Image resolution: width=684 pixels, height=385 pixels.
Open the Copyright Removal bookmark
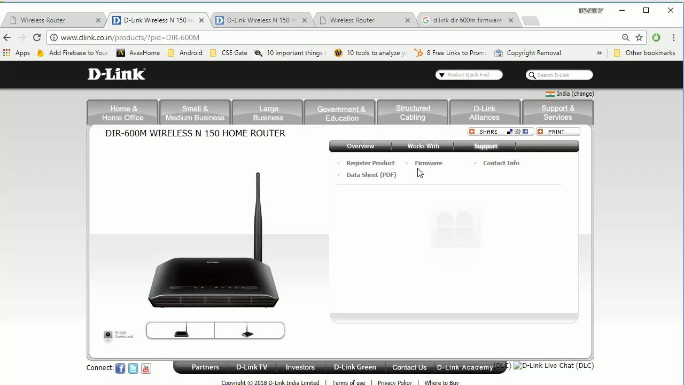click(527, 53)
